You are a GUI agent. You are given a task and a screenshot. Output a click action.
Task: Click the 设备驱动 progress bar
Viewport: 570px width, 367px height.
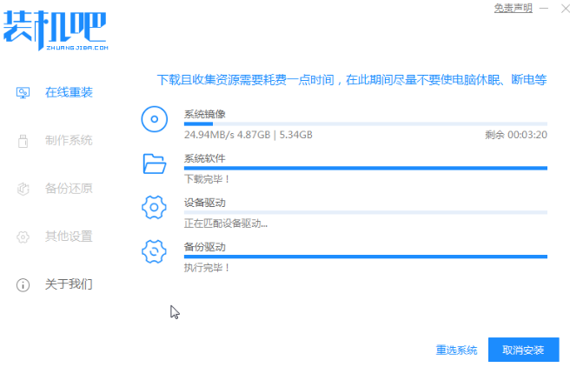pyautogui.click(x=365, y=212)
